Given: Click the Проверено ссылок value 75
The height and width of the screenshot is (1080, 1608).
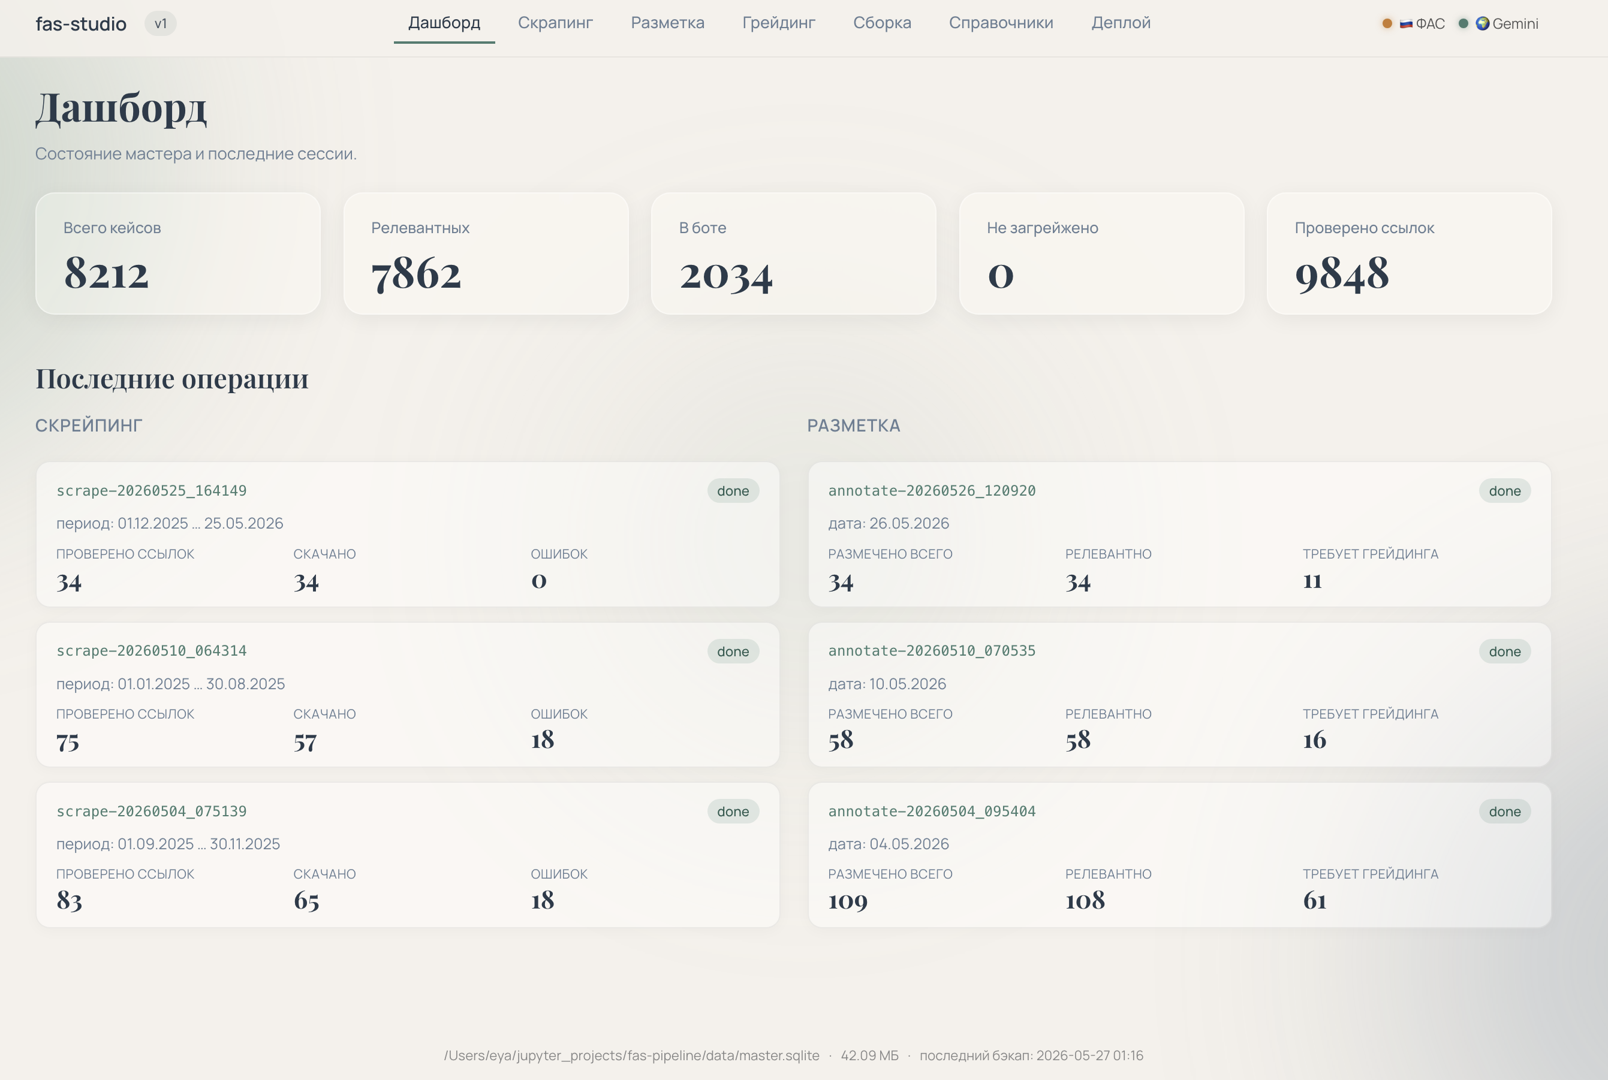Looking at the screenshot, I should [x=68, y=741].
